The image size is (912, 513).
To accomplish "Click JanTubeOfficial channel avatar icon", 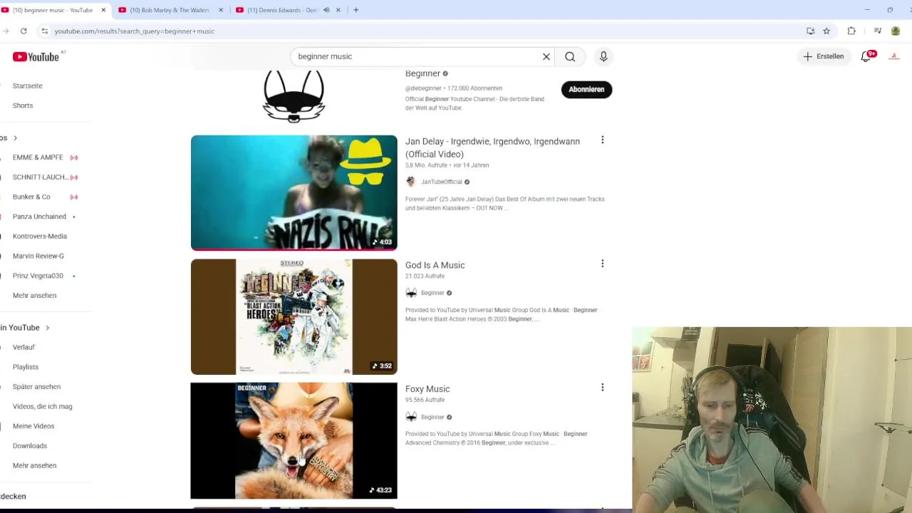I will click(x=410, y=182).
